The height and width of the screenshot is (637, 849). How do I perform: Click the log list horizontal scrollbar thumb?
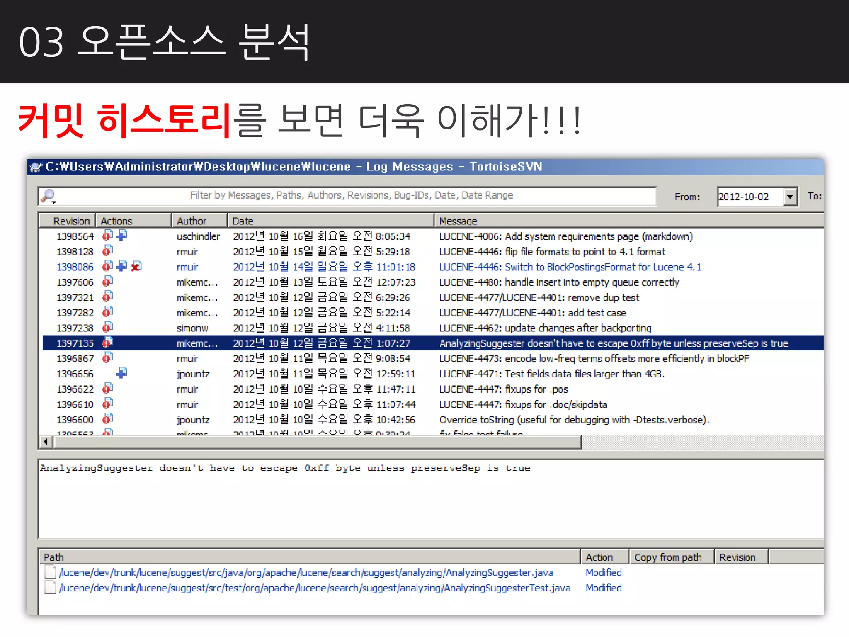pos(318,442)
